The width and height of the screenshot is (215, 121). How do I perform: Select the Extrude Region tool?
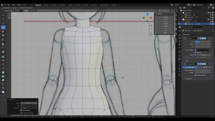[x=3, y=52]
